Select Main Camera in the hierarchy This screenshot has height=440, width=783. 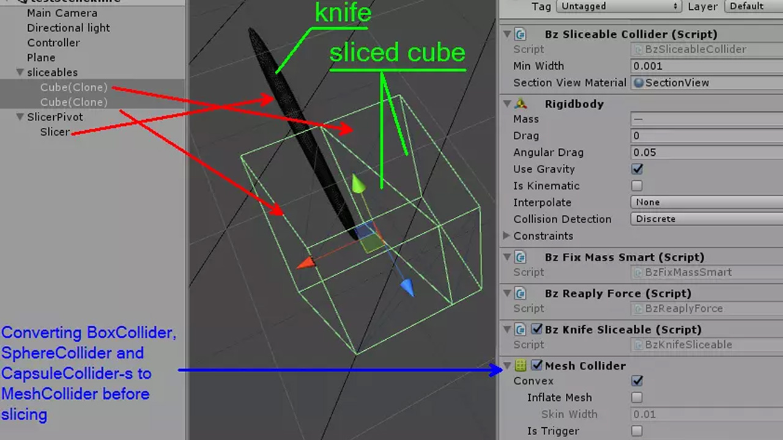point(62,13)
